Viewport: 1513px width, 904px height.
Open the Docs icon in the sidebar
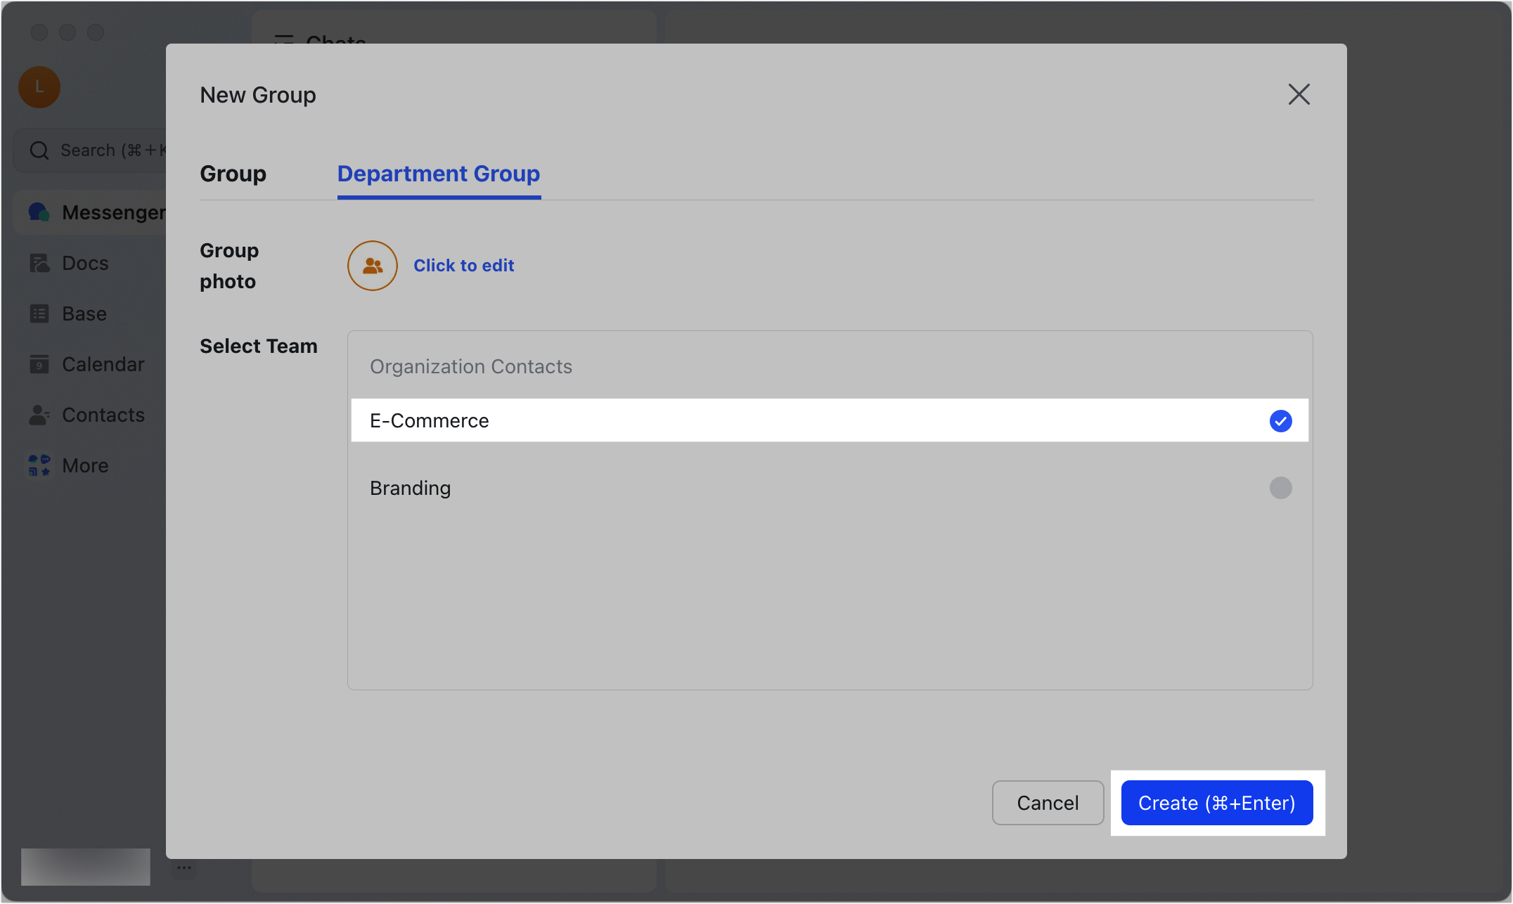(x=39, y=262)
